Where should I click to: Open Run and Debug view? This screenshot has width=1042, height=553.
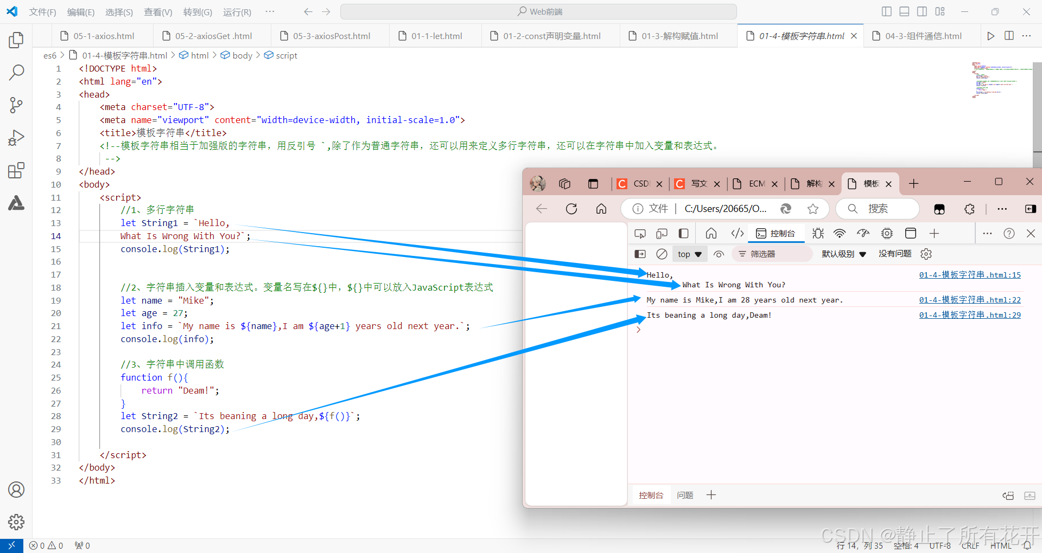[16, 138]
